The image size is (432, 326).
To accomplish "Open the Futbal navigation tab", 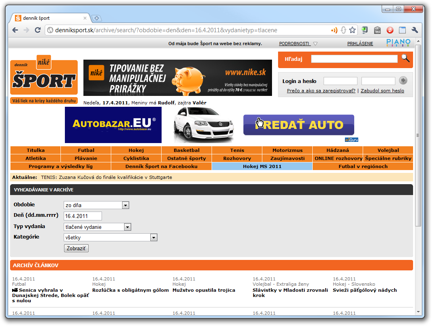I will (86, 150).
